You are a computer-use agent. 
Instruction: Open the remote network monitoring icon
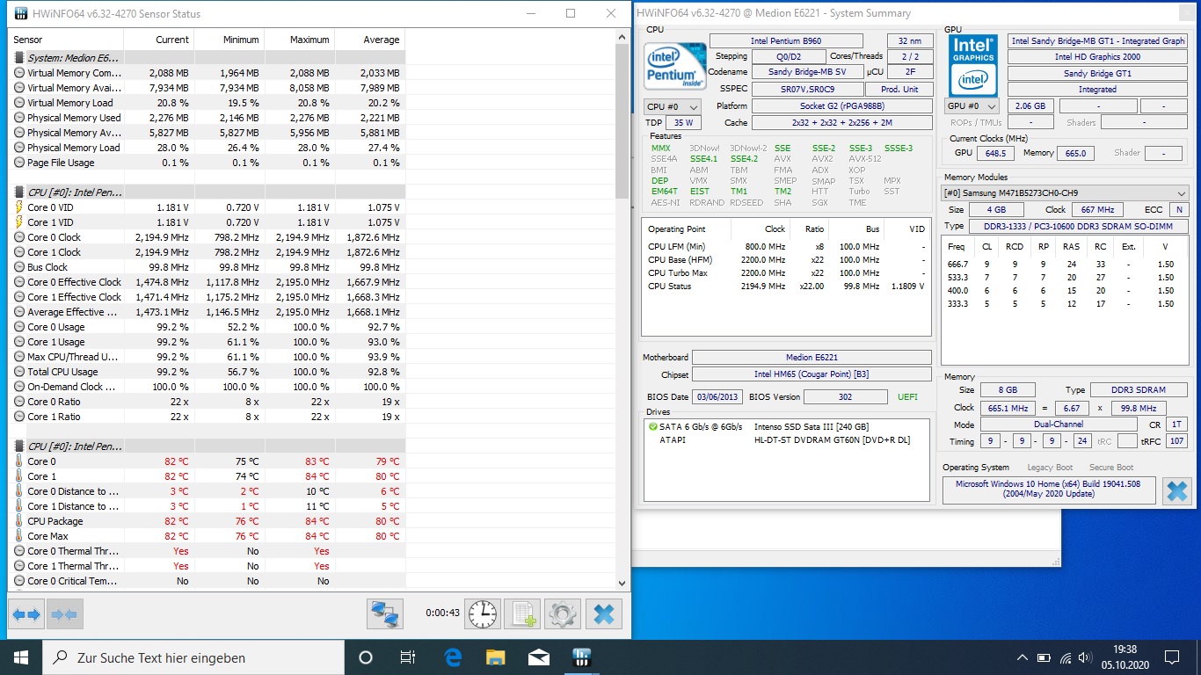coord(385,613)
